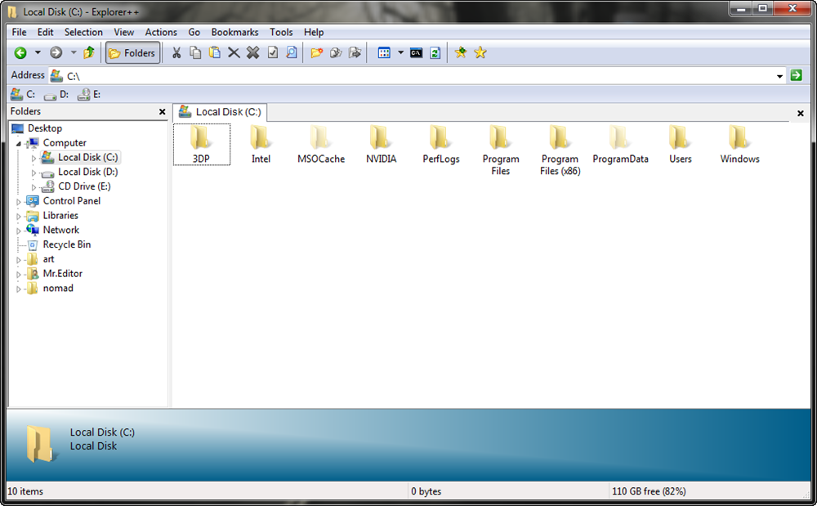Open Search with the magnifier icon
The image size is (817, 506).
[292, 52]
